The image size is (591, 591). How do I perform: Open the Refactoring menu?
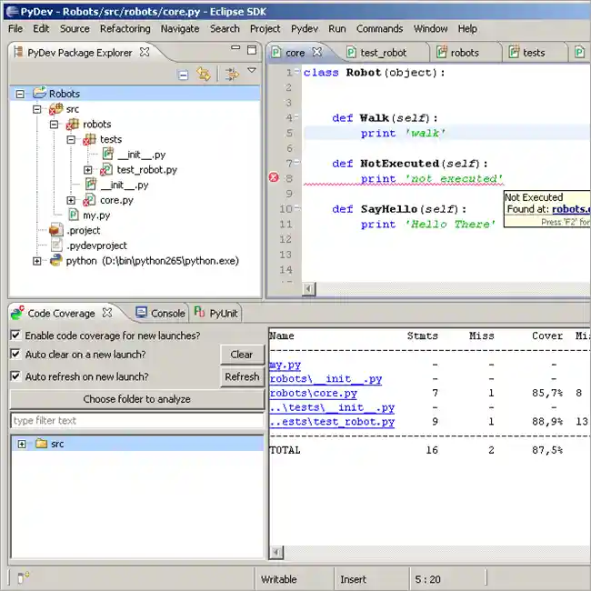click(x=125, y=29)
